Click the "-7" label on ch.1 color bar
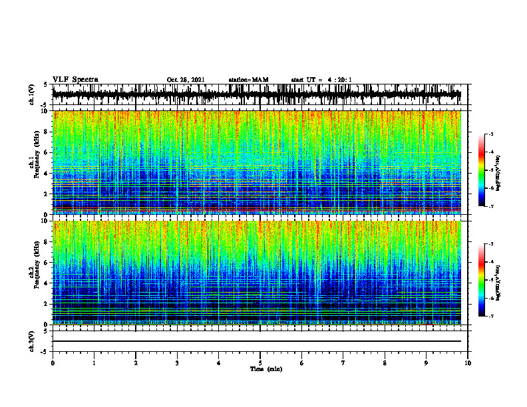The width and height of the screenshot is (527, 407). click(490, 206)
